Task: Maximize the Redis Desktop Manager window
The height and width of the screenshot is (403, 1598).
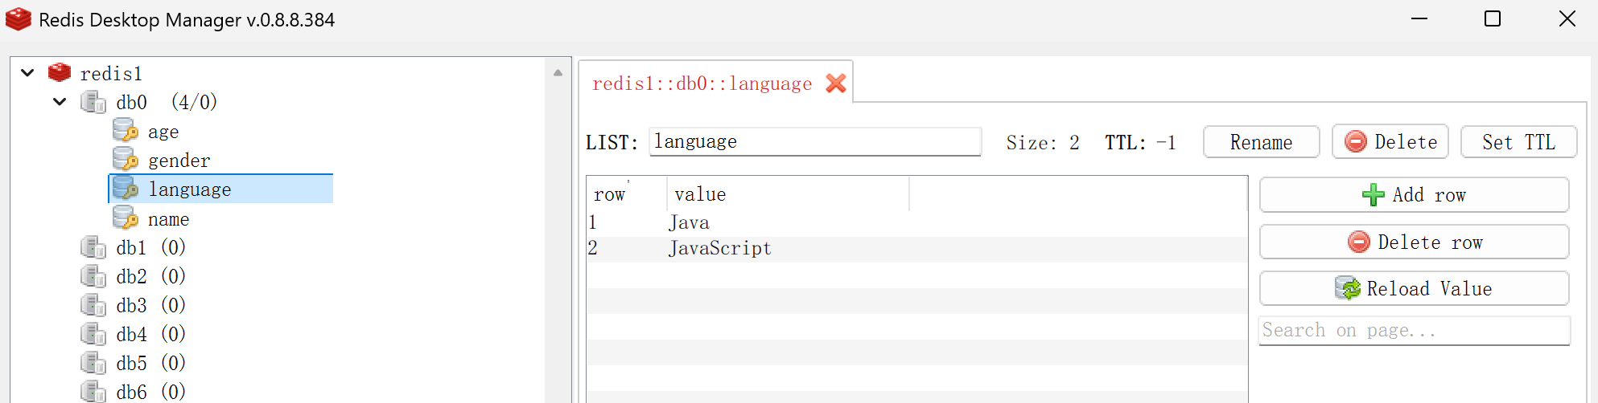Action: [1493, 18]
